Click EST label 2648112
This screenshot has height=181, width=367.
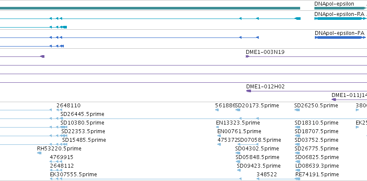62,166
